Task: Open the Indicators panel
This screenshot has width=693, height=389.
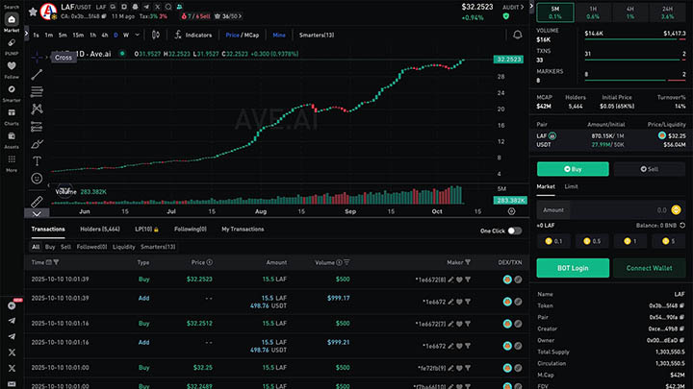Action: pyautogui.click(x=194, y=35)
